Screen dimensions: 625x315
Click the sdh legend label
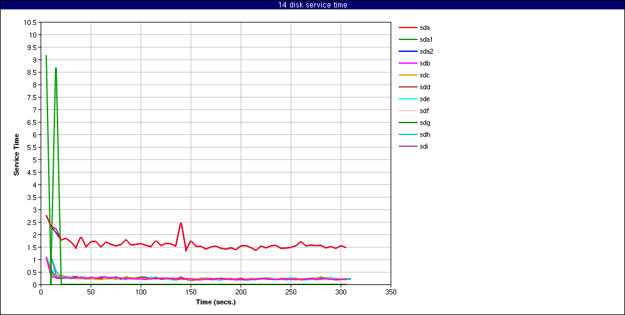[424, 134]
